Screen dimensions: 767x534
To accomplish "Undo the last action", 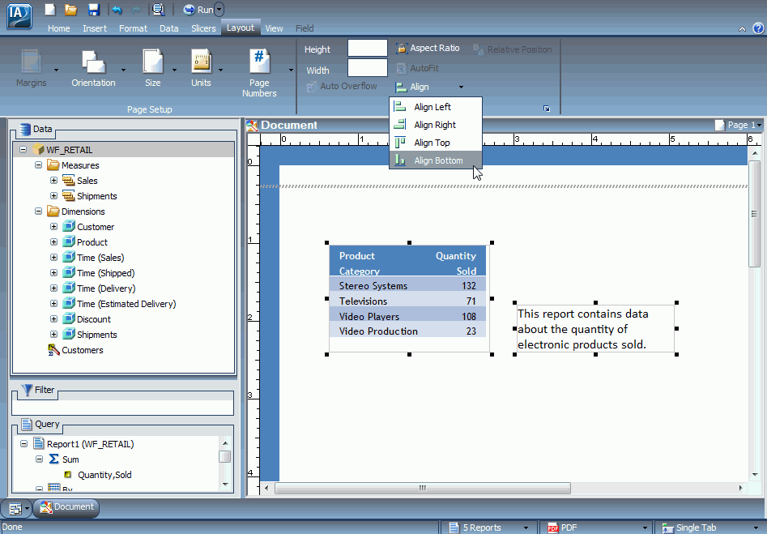I will tap(117, 10).
